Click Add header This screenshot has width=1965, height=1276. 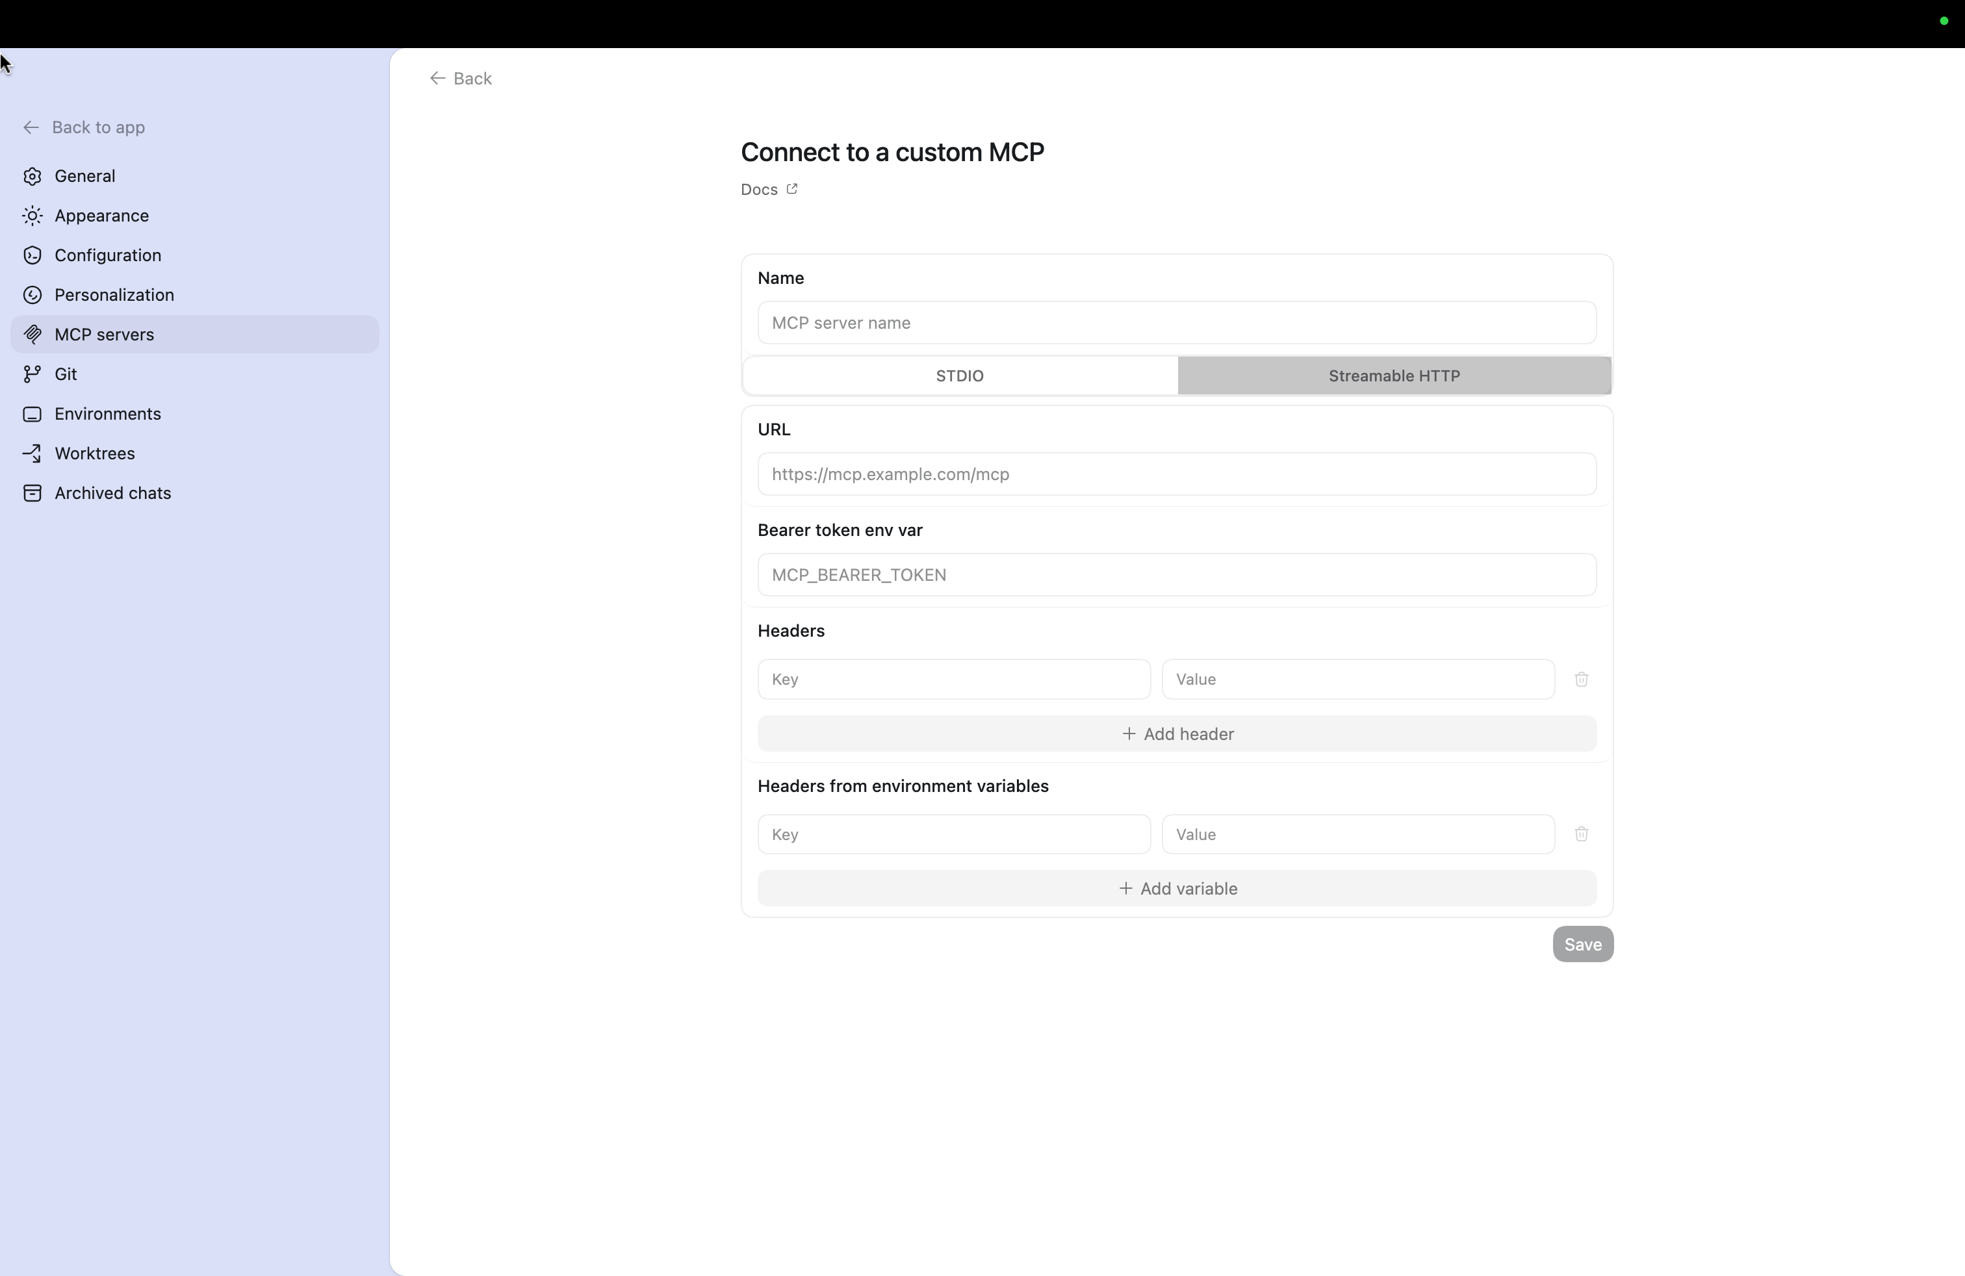point(1177,733)
